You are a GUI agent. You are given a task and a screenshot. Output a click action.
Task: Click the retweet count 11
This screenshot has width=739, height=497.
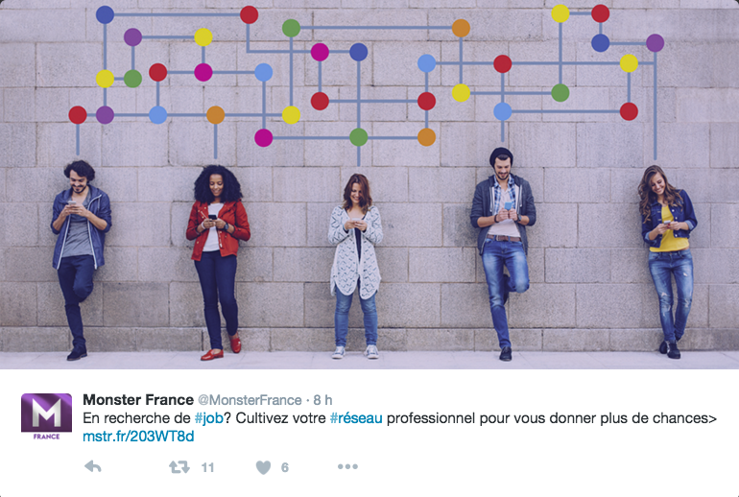pos(207,467)
